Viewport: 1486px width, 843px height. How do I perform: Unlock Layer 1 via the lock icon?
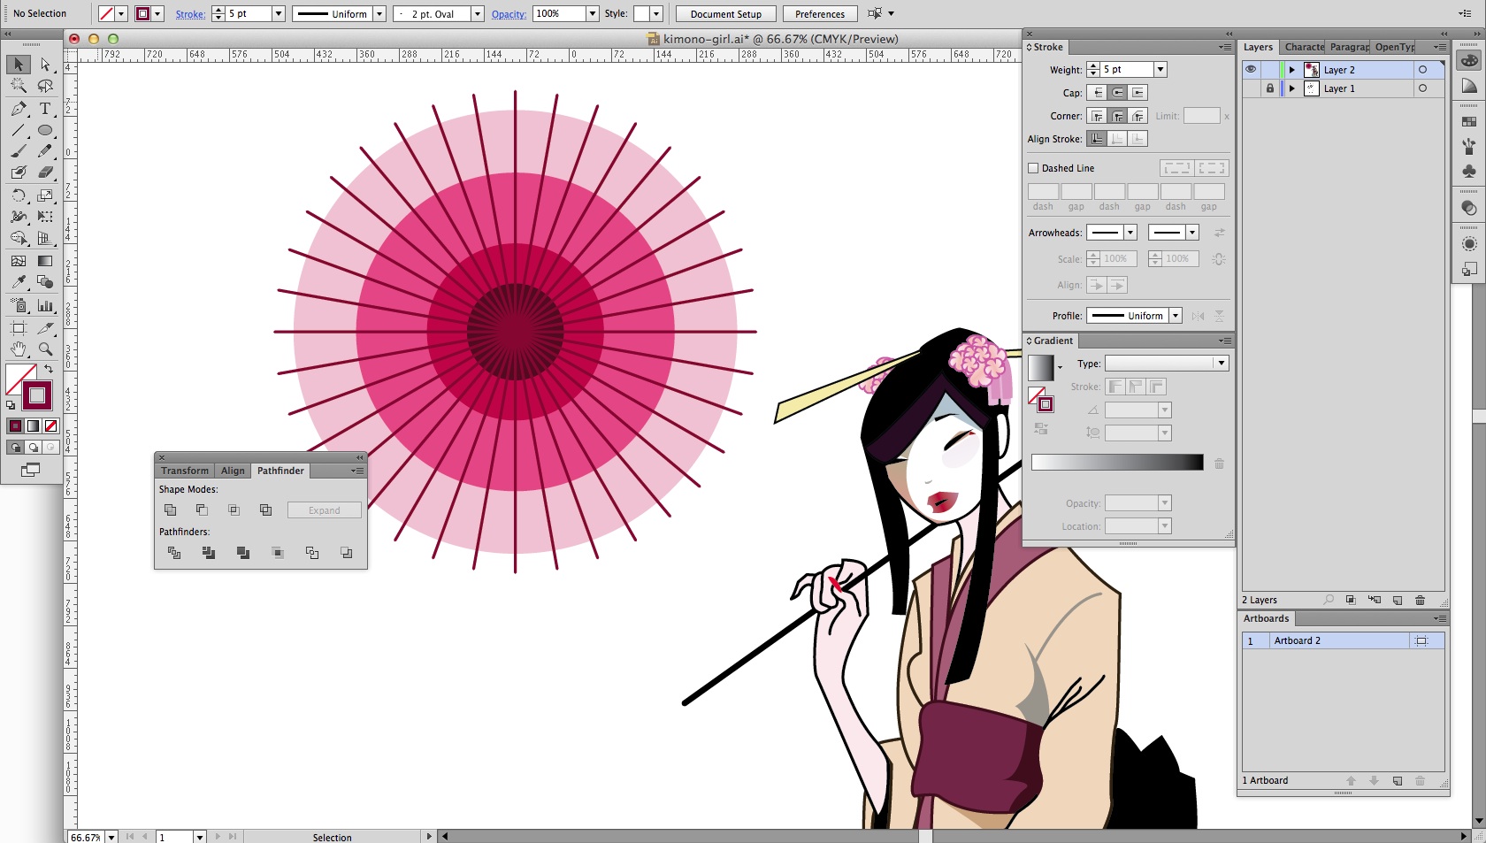tap(1270, 88)
